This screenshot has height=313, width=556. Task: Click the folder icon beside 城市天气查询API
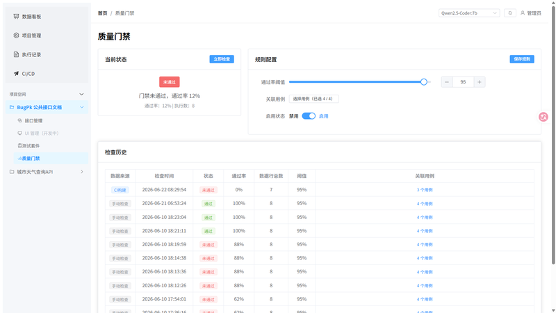pyautogui.click(x=12, y=172)
